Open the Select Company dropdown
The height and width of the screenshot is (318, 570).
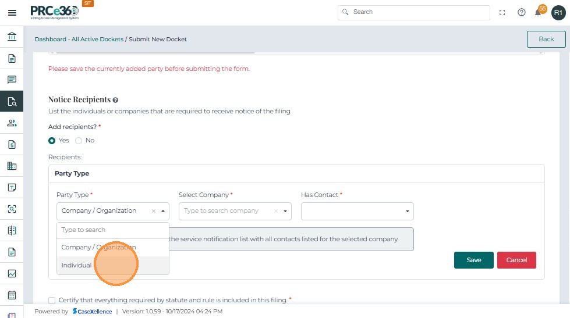235,211
